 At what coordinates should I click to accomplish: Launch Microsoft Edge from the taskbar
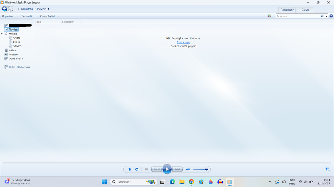click(172, 182)
